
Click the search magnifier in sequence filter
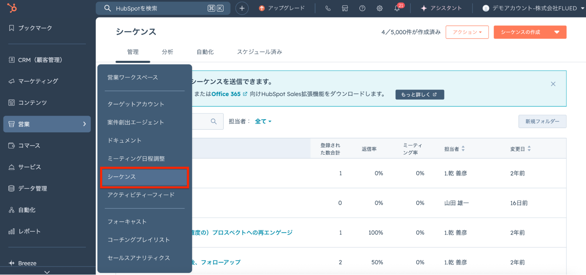click(x=214, y=121)
